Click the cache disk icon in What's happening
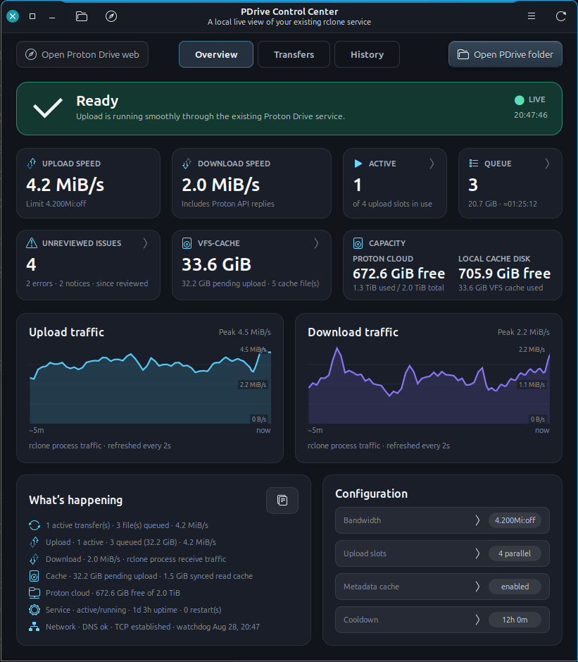The width and height of the screenshot is (578, 662). (x=34, y=576)
